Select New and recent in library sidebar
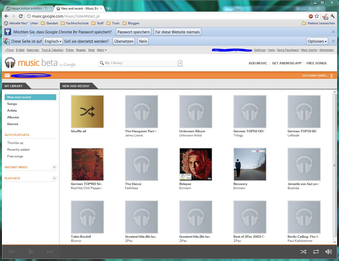 [30, 97]
